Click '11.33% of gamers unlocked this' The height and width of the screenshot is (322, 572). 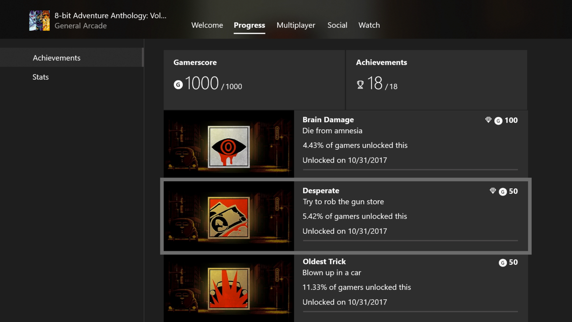coord(357,287)
